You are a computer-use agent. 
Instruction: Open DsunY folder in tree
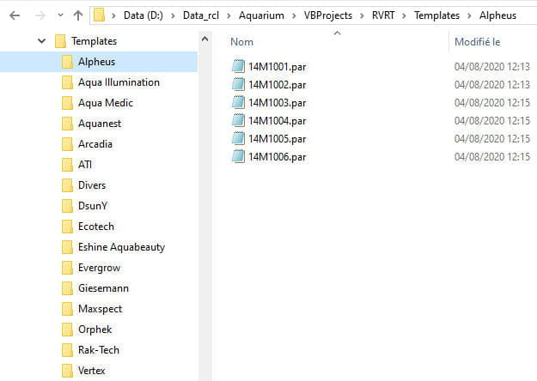tap(93, 206)
